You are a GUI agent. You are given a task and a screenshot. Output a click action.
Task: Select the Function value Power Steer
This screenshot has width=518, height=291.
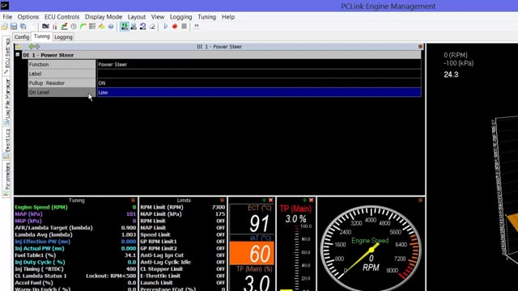[x=259, y=65]
